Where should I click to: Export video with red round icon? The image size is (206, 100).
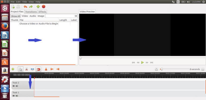(44, 7)
